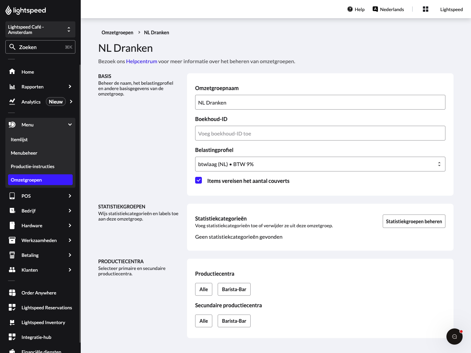Open the chat support bubble
The width and height of the screenshot is (471, 353).
coord(455,337)
